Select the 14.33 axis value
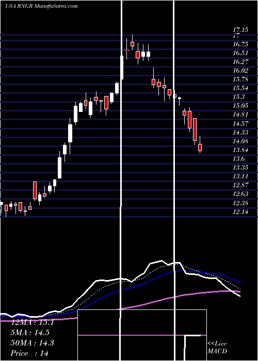This screenshot has height=361, width=258. pos(240,133)
